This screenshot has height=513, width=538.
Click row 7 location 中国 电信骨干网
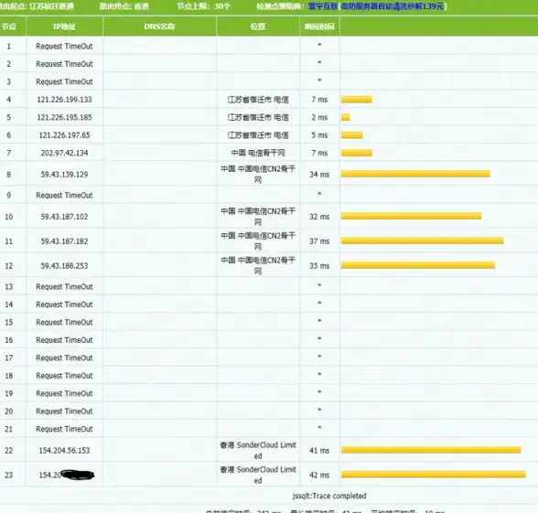(x=258, y=153)
